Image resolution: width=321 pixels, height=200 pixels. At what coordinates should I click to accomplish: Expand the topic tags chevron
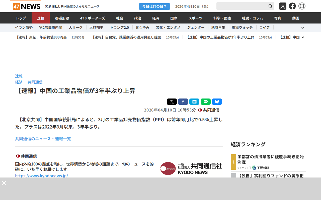click(302, 28)
